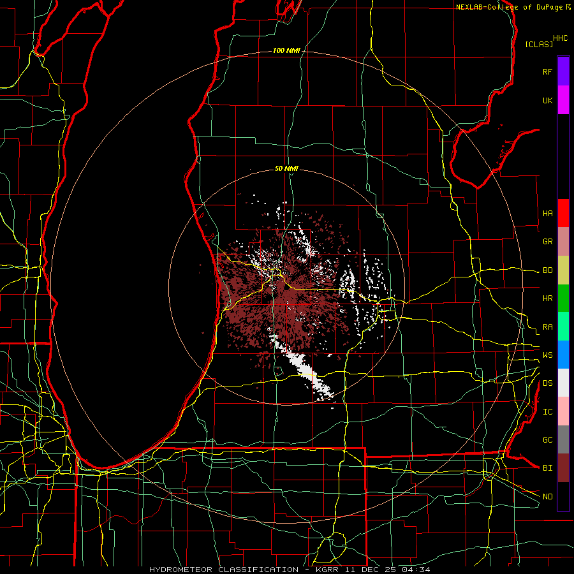This screenshot has width=574, height=574.
Task: Click the DS legend label
Action: (x=547, y=383)
